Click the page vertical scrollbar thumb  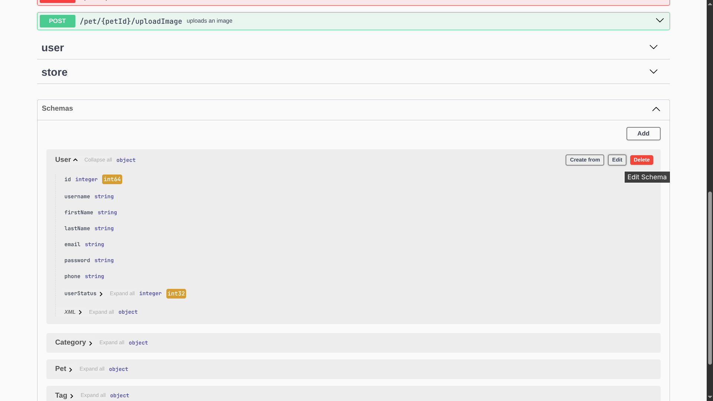point(710,278)
